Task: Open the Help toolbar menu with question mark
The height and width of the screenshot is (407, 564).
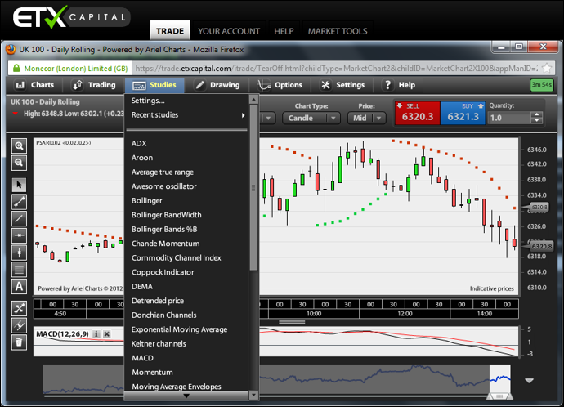Action: pos(399,85)
